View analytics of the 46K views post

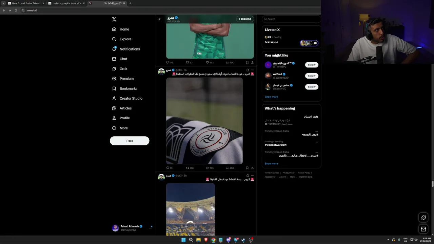click(230, 168)
